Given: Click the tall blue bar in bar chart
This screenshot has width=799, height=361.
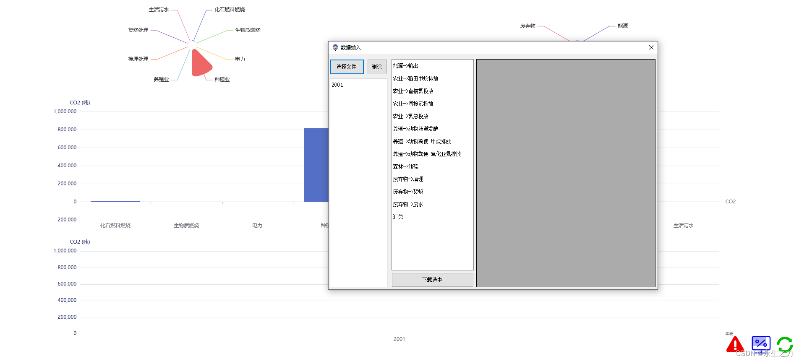Looking at the screenshot, I should (x=316, y=165).
